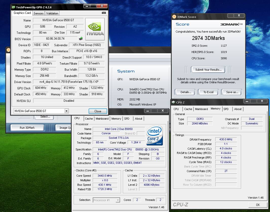Minimize the right CPU-Z window

pyautogui.click(x=247, y=101)
